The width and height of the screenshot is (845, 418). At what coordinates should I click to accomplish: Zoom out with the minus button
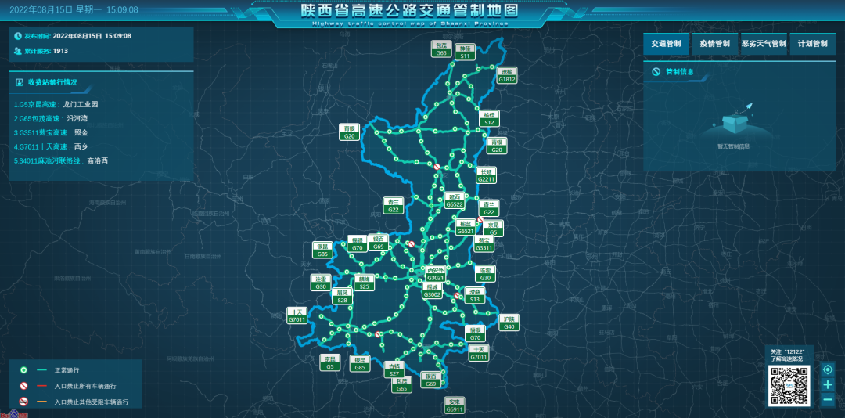[828, 400]
